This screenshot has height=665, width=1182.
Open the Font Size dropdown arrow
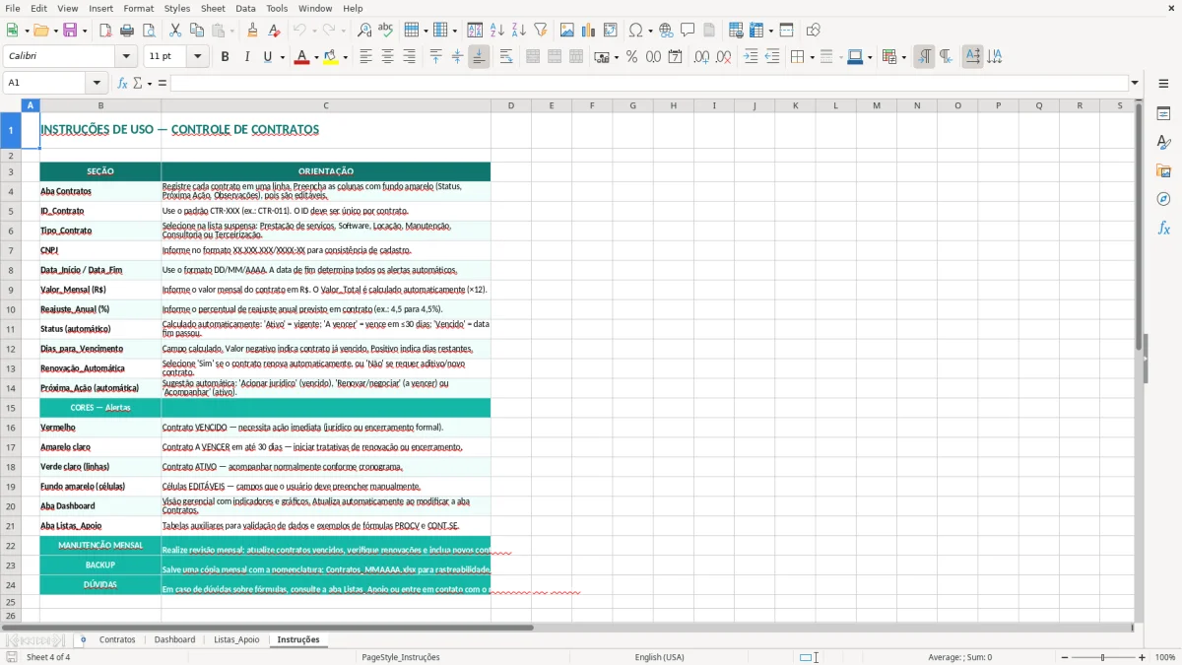[x=198, y=57]
